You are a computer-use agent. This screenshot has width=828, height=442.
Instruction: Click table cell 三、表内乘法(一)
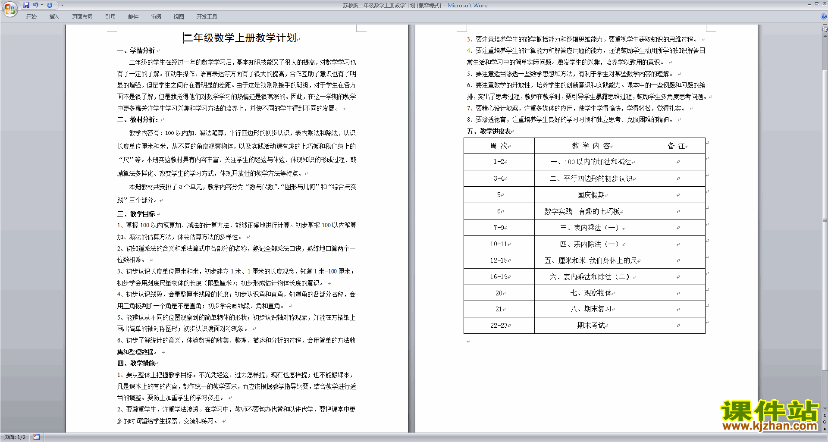coord(591,227)
